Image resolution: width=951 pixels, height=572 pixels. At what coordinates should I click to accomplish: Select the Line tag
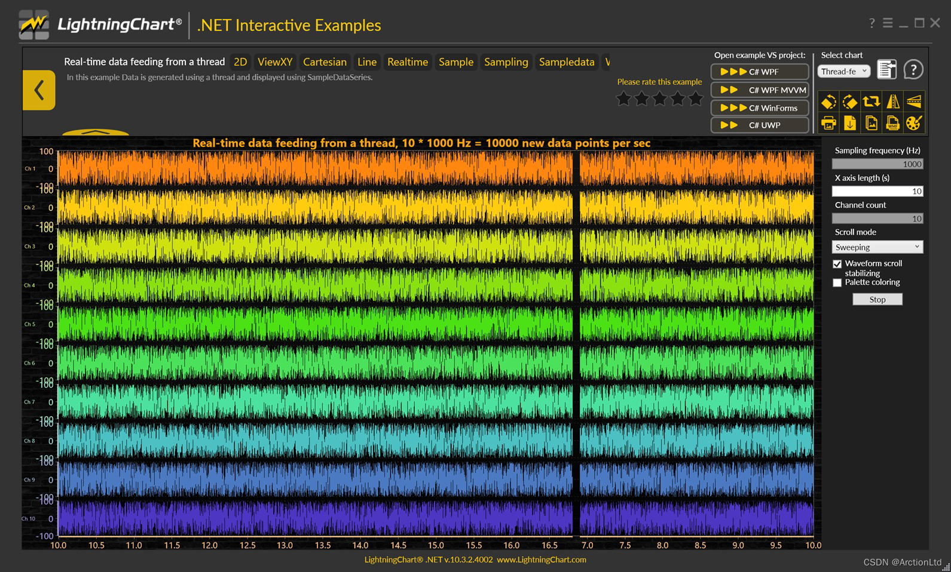[367, 62]
